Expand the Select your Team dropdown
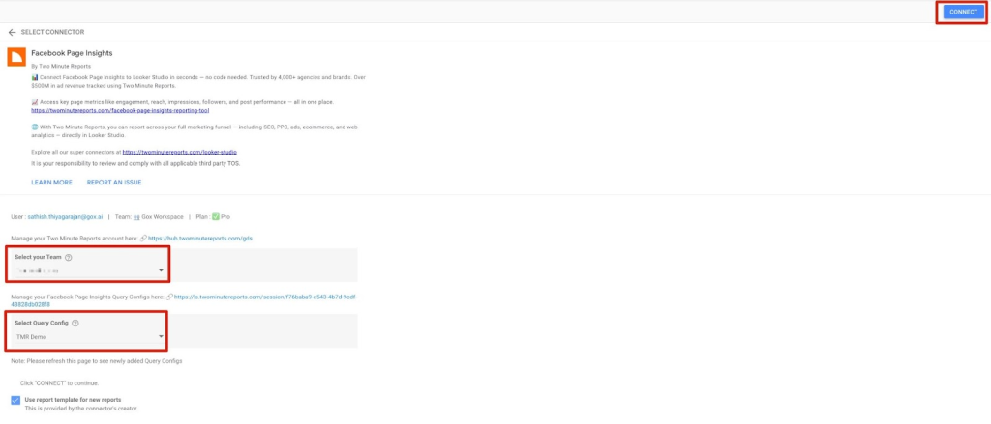991x424 pixels. click(x=90, y=270)
